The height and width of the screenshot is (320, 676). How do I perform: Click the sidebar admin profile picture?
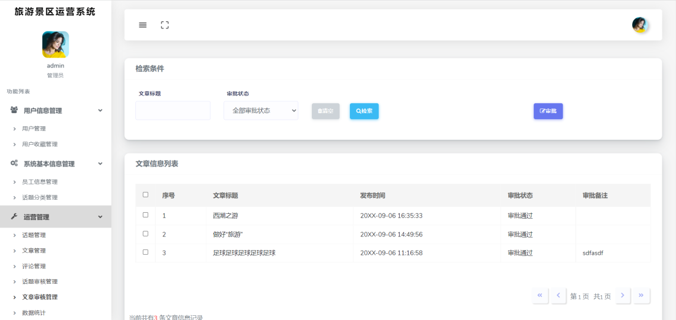(56, 44)
